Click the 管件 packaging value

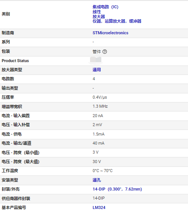pos(97,52)
